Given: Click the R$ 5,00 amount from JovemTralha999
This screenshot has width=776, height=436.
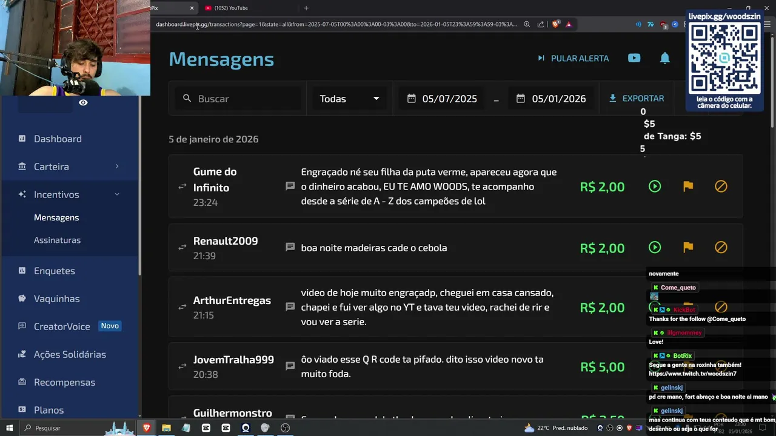Looking at the screenshot, I should [x=602, y=366].
